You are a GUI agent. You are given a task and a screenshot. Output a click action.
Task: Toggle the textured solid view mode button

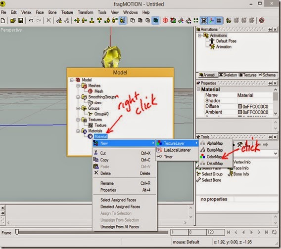[x=155, y=20]
